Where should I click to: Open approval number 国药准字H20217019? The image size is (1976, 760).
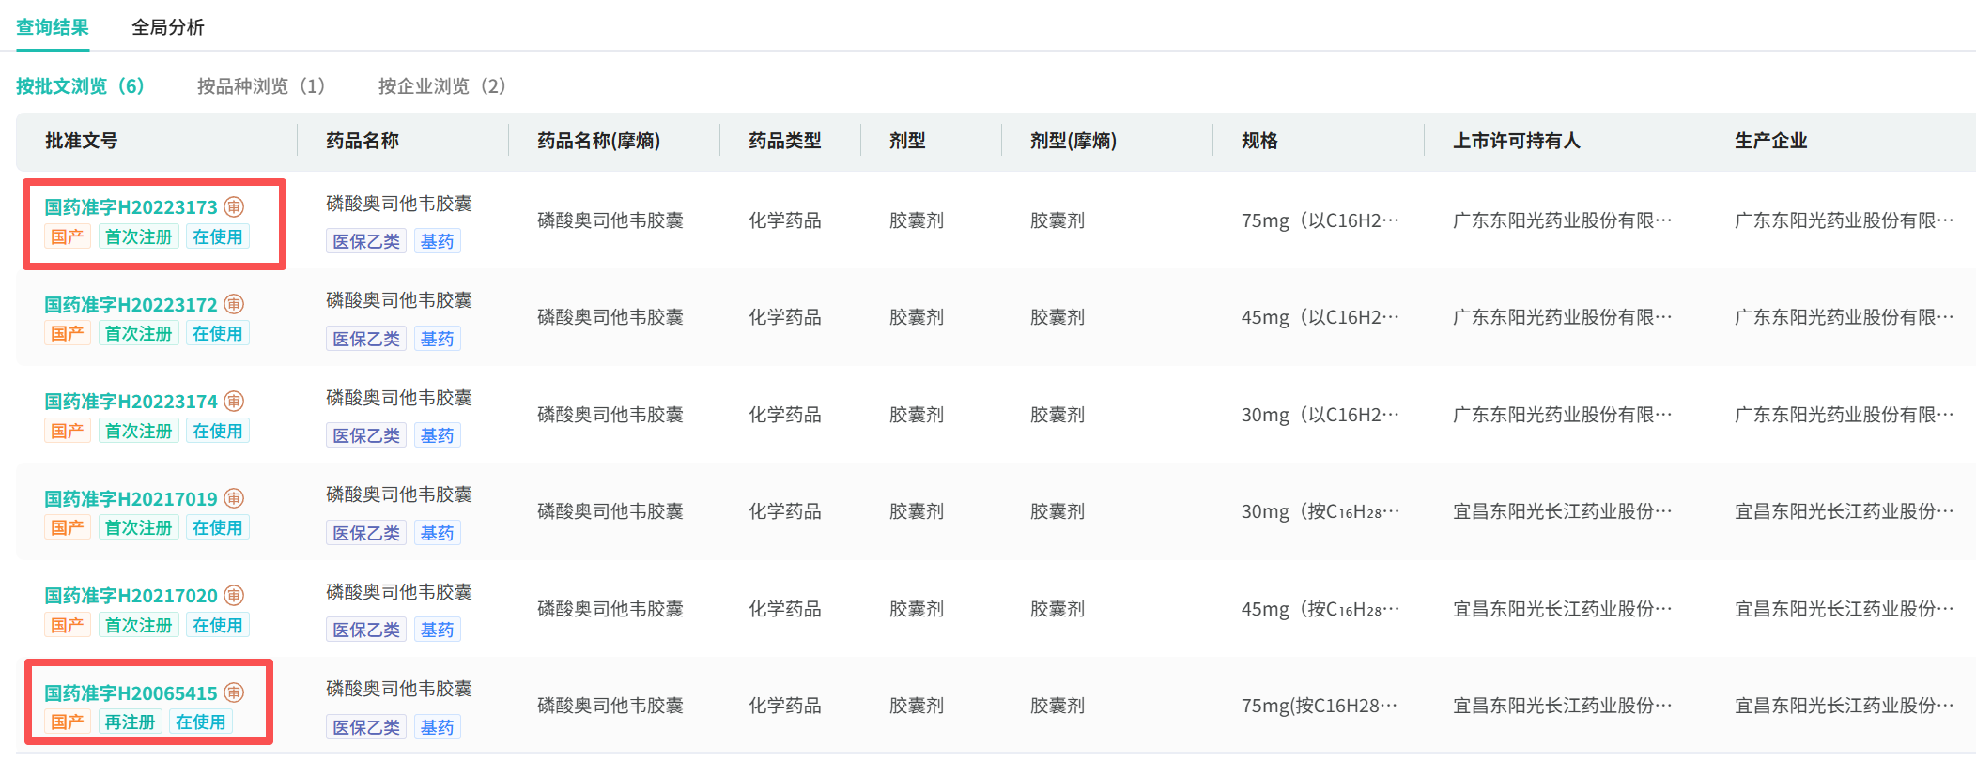[x=131, y=499]
